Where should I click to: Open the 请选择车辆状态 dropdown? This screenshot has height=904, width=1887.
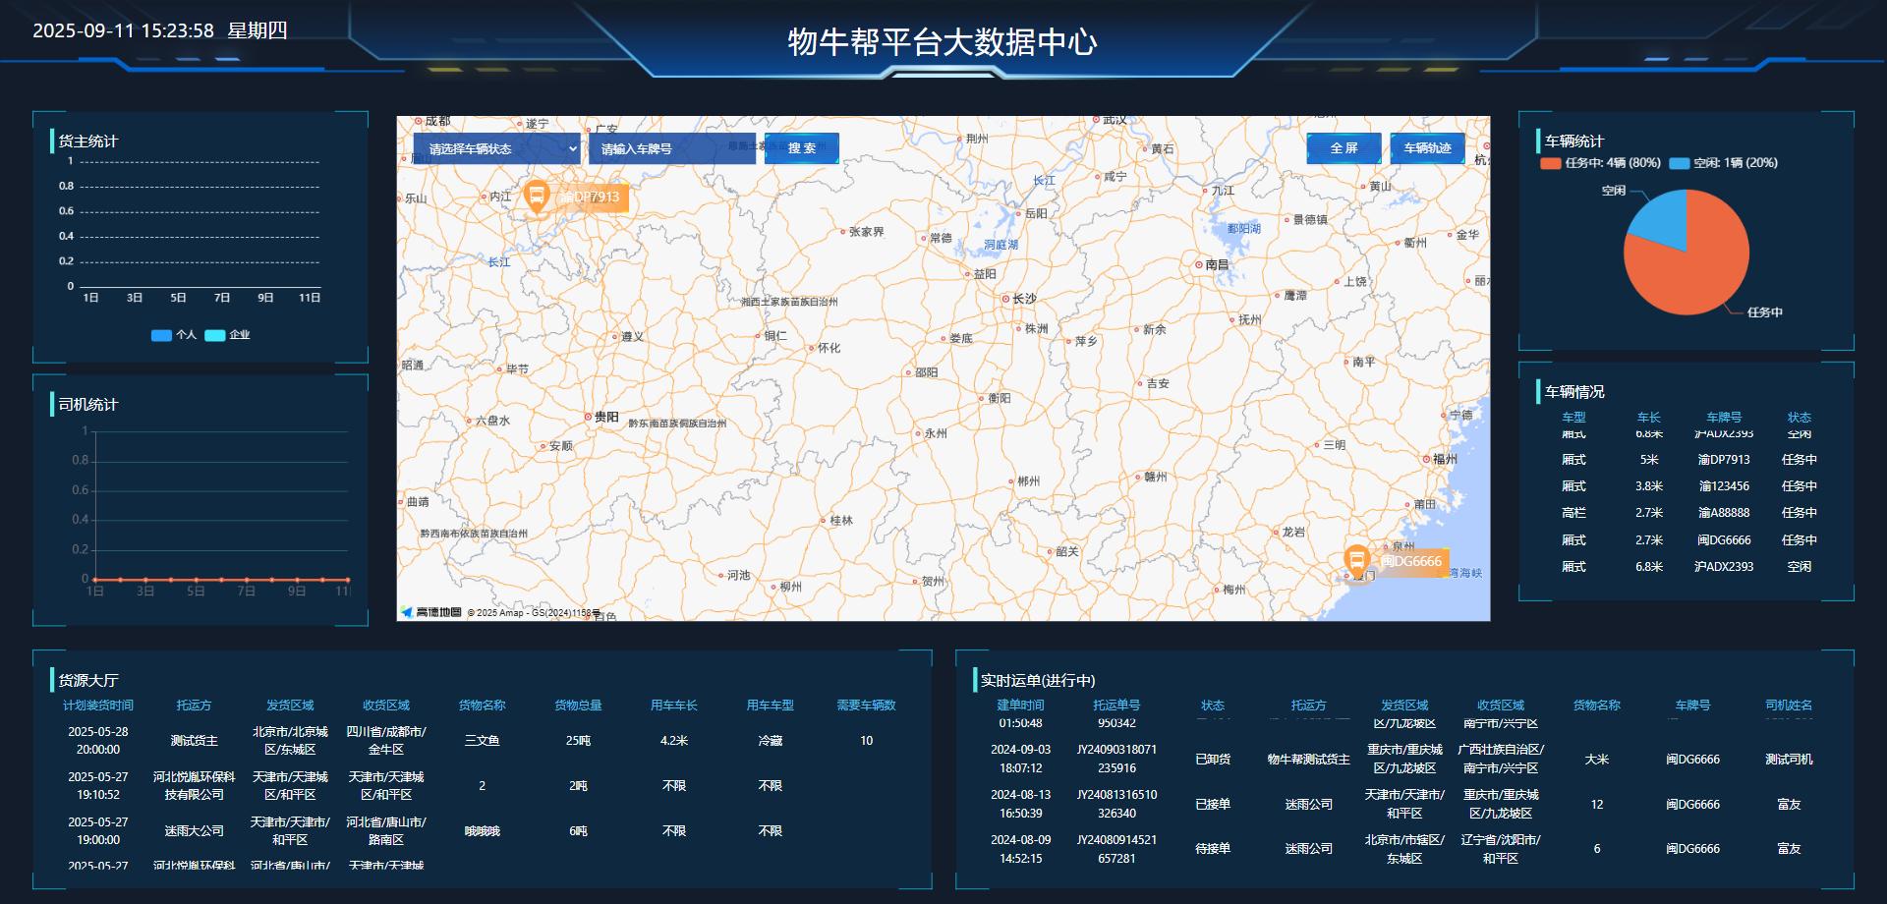click(496, 149)
